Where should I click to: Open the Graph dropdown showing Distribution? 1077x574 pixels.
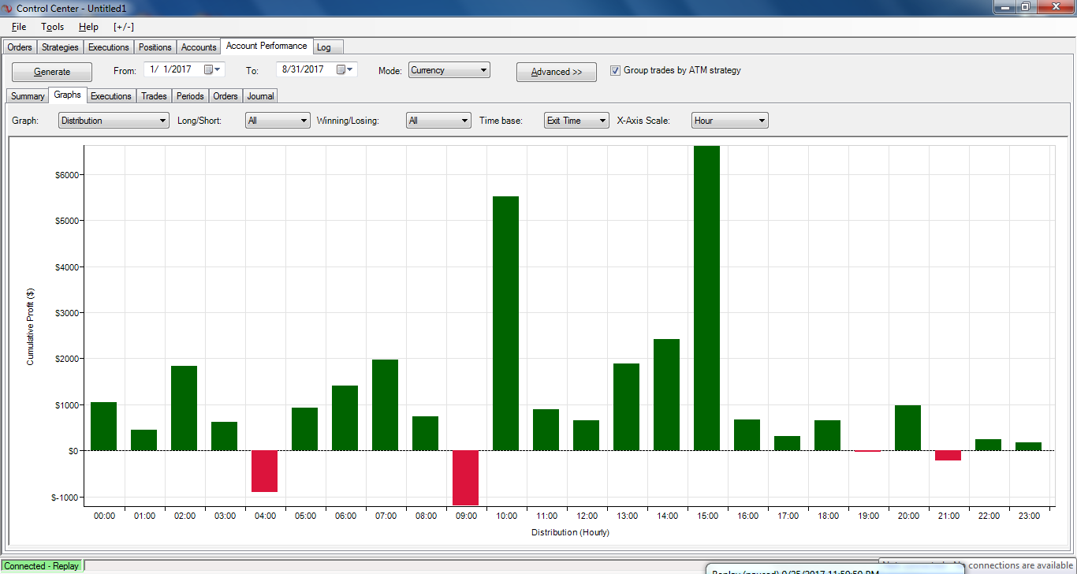[x=114, y=121]
